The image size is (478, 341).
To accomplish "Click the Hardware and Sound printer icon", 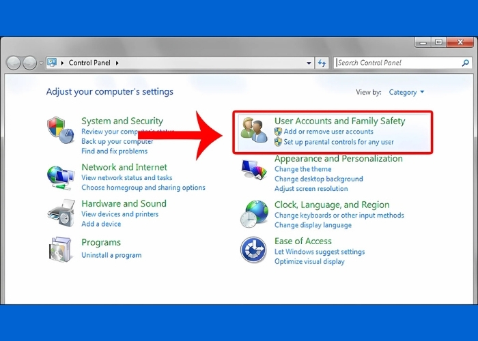I will click(x=60, y=212).
